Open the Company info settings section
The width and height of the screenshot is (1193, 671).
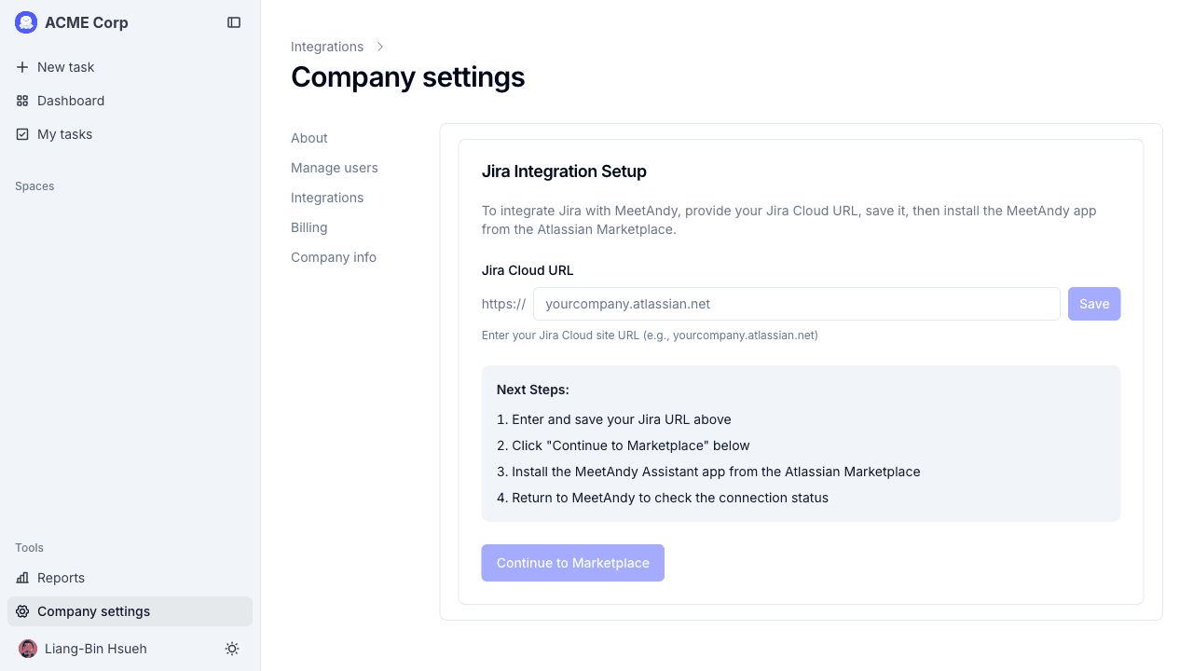[334, 257]
